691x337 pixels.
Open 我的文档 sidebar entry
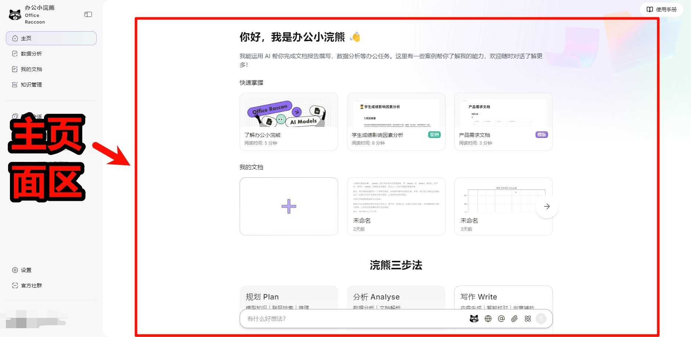[x=31, y=69]
